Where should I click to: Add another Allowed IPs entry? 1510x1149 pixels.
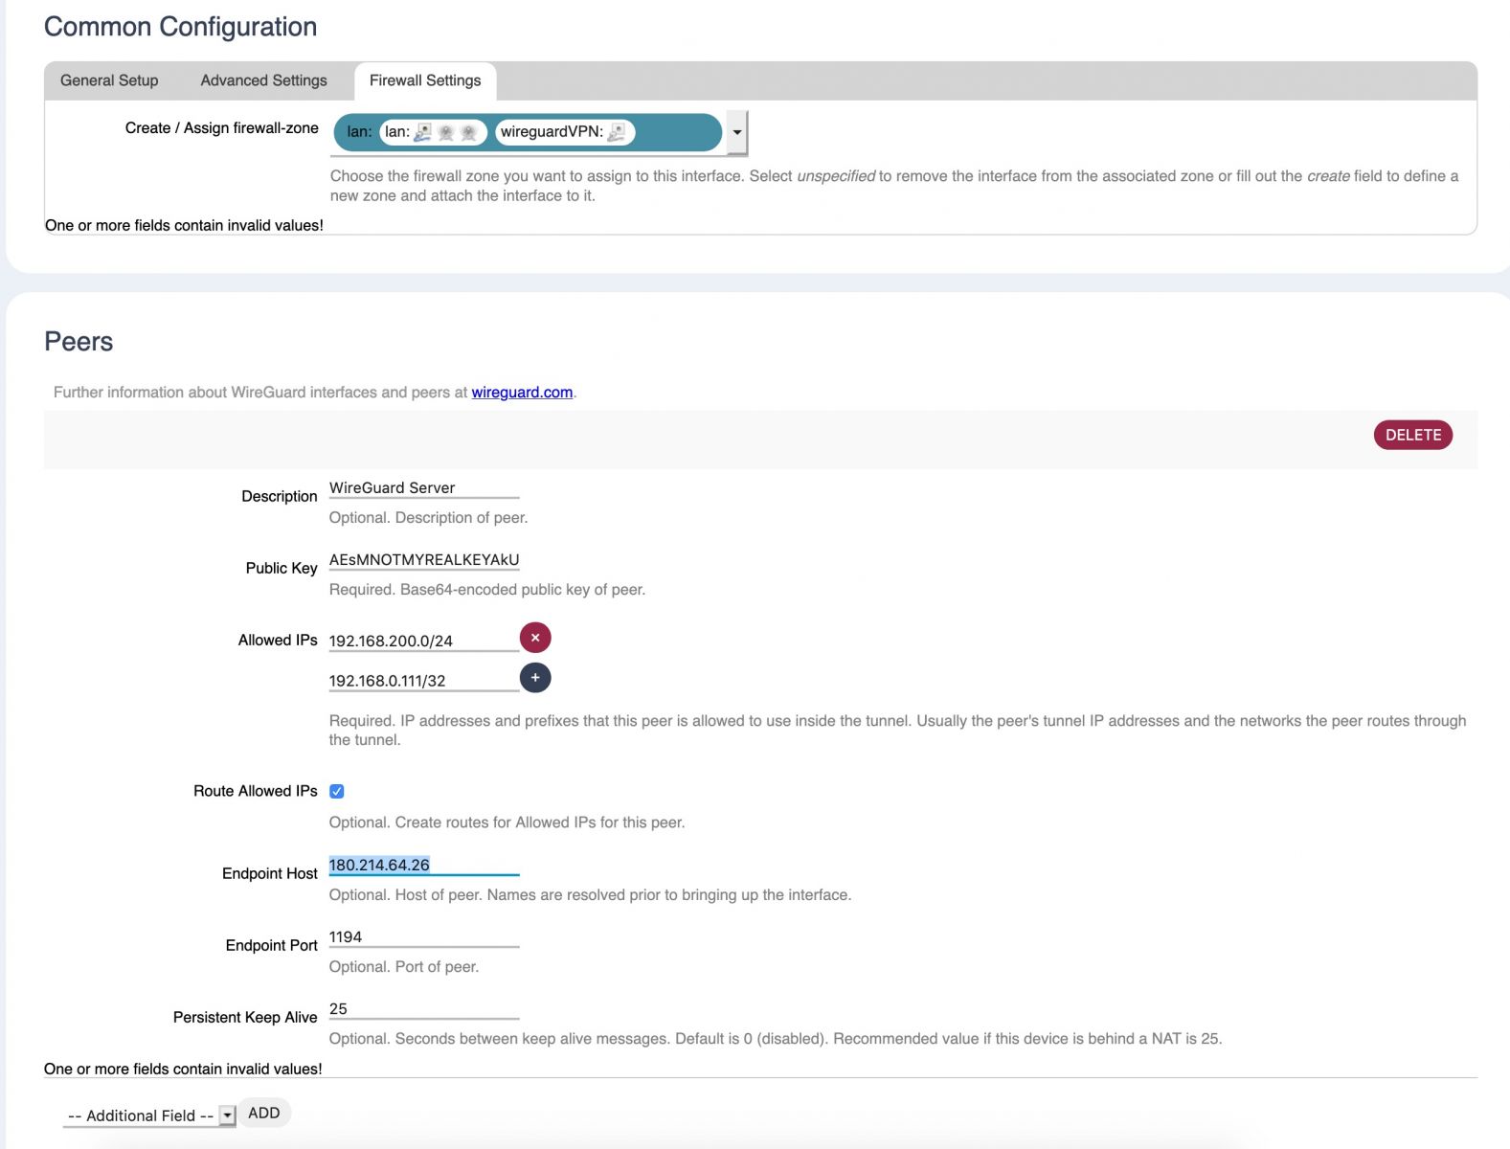point(535,678)
